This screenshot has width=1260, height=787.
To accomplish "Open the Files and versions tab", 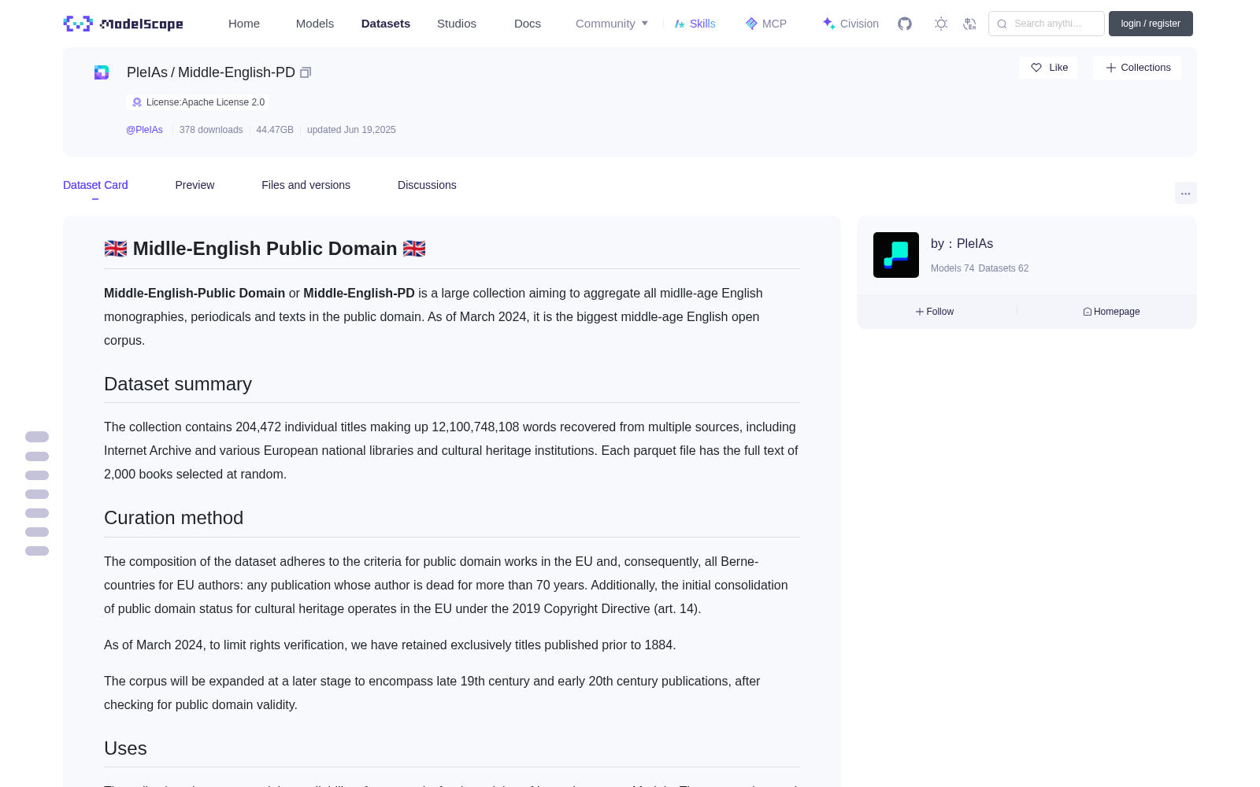I will point(306,185).
